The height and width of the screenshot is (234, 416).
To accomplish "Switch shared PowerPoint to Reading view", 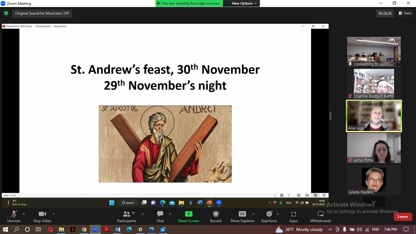I will point(316,195).
